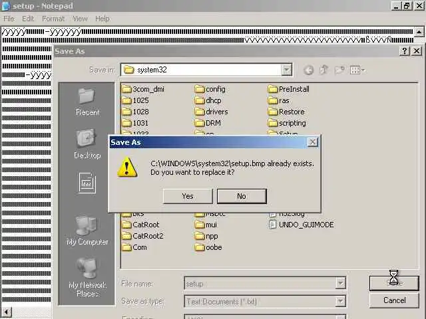Select the scripting folder

pyautogui.click(x=287, y=123)
